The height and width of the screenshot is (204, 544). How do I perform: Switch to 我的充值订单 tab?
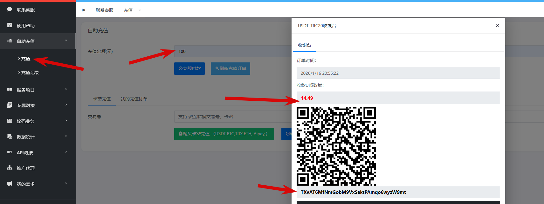[134, 99]
